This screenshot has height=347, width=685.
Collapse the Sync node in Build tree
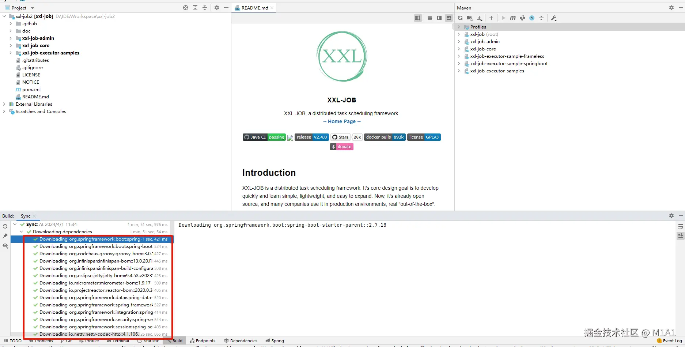click(15, 225)
